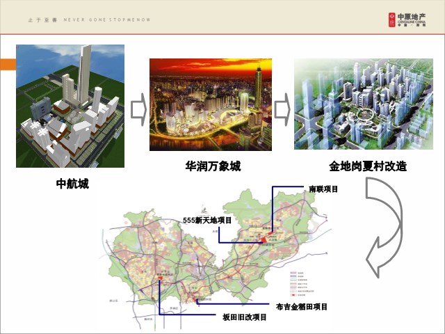
Task: Click the 华润万象城 caption
Action: pos(213,166)
